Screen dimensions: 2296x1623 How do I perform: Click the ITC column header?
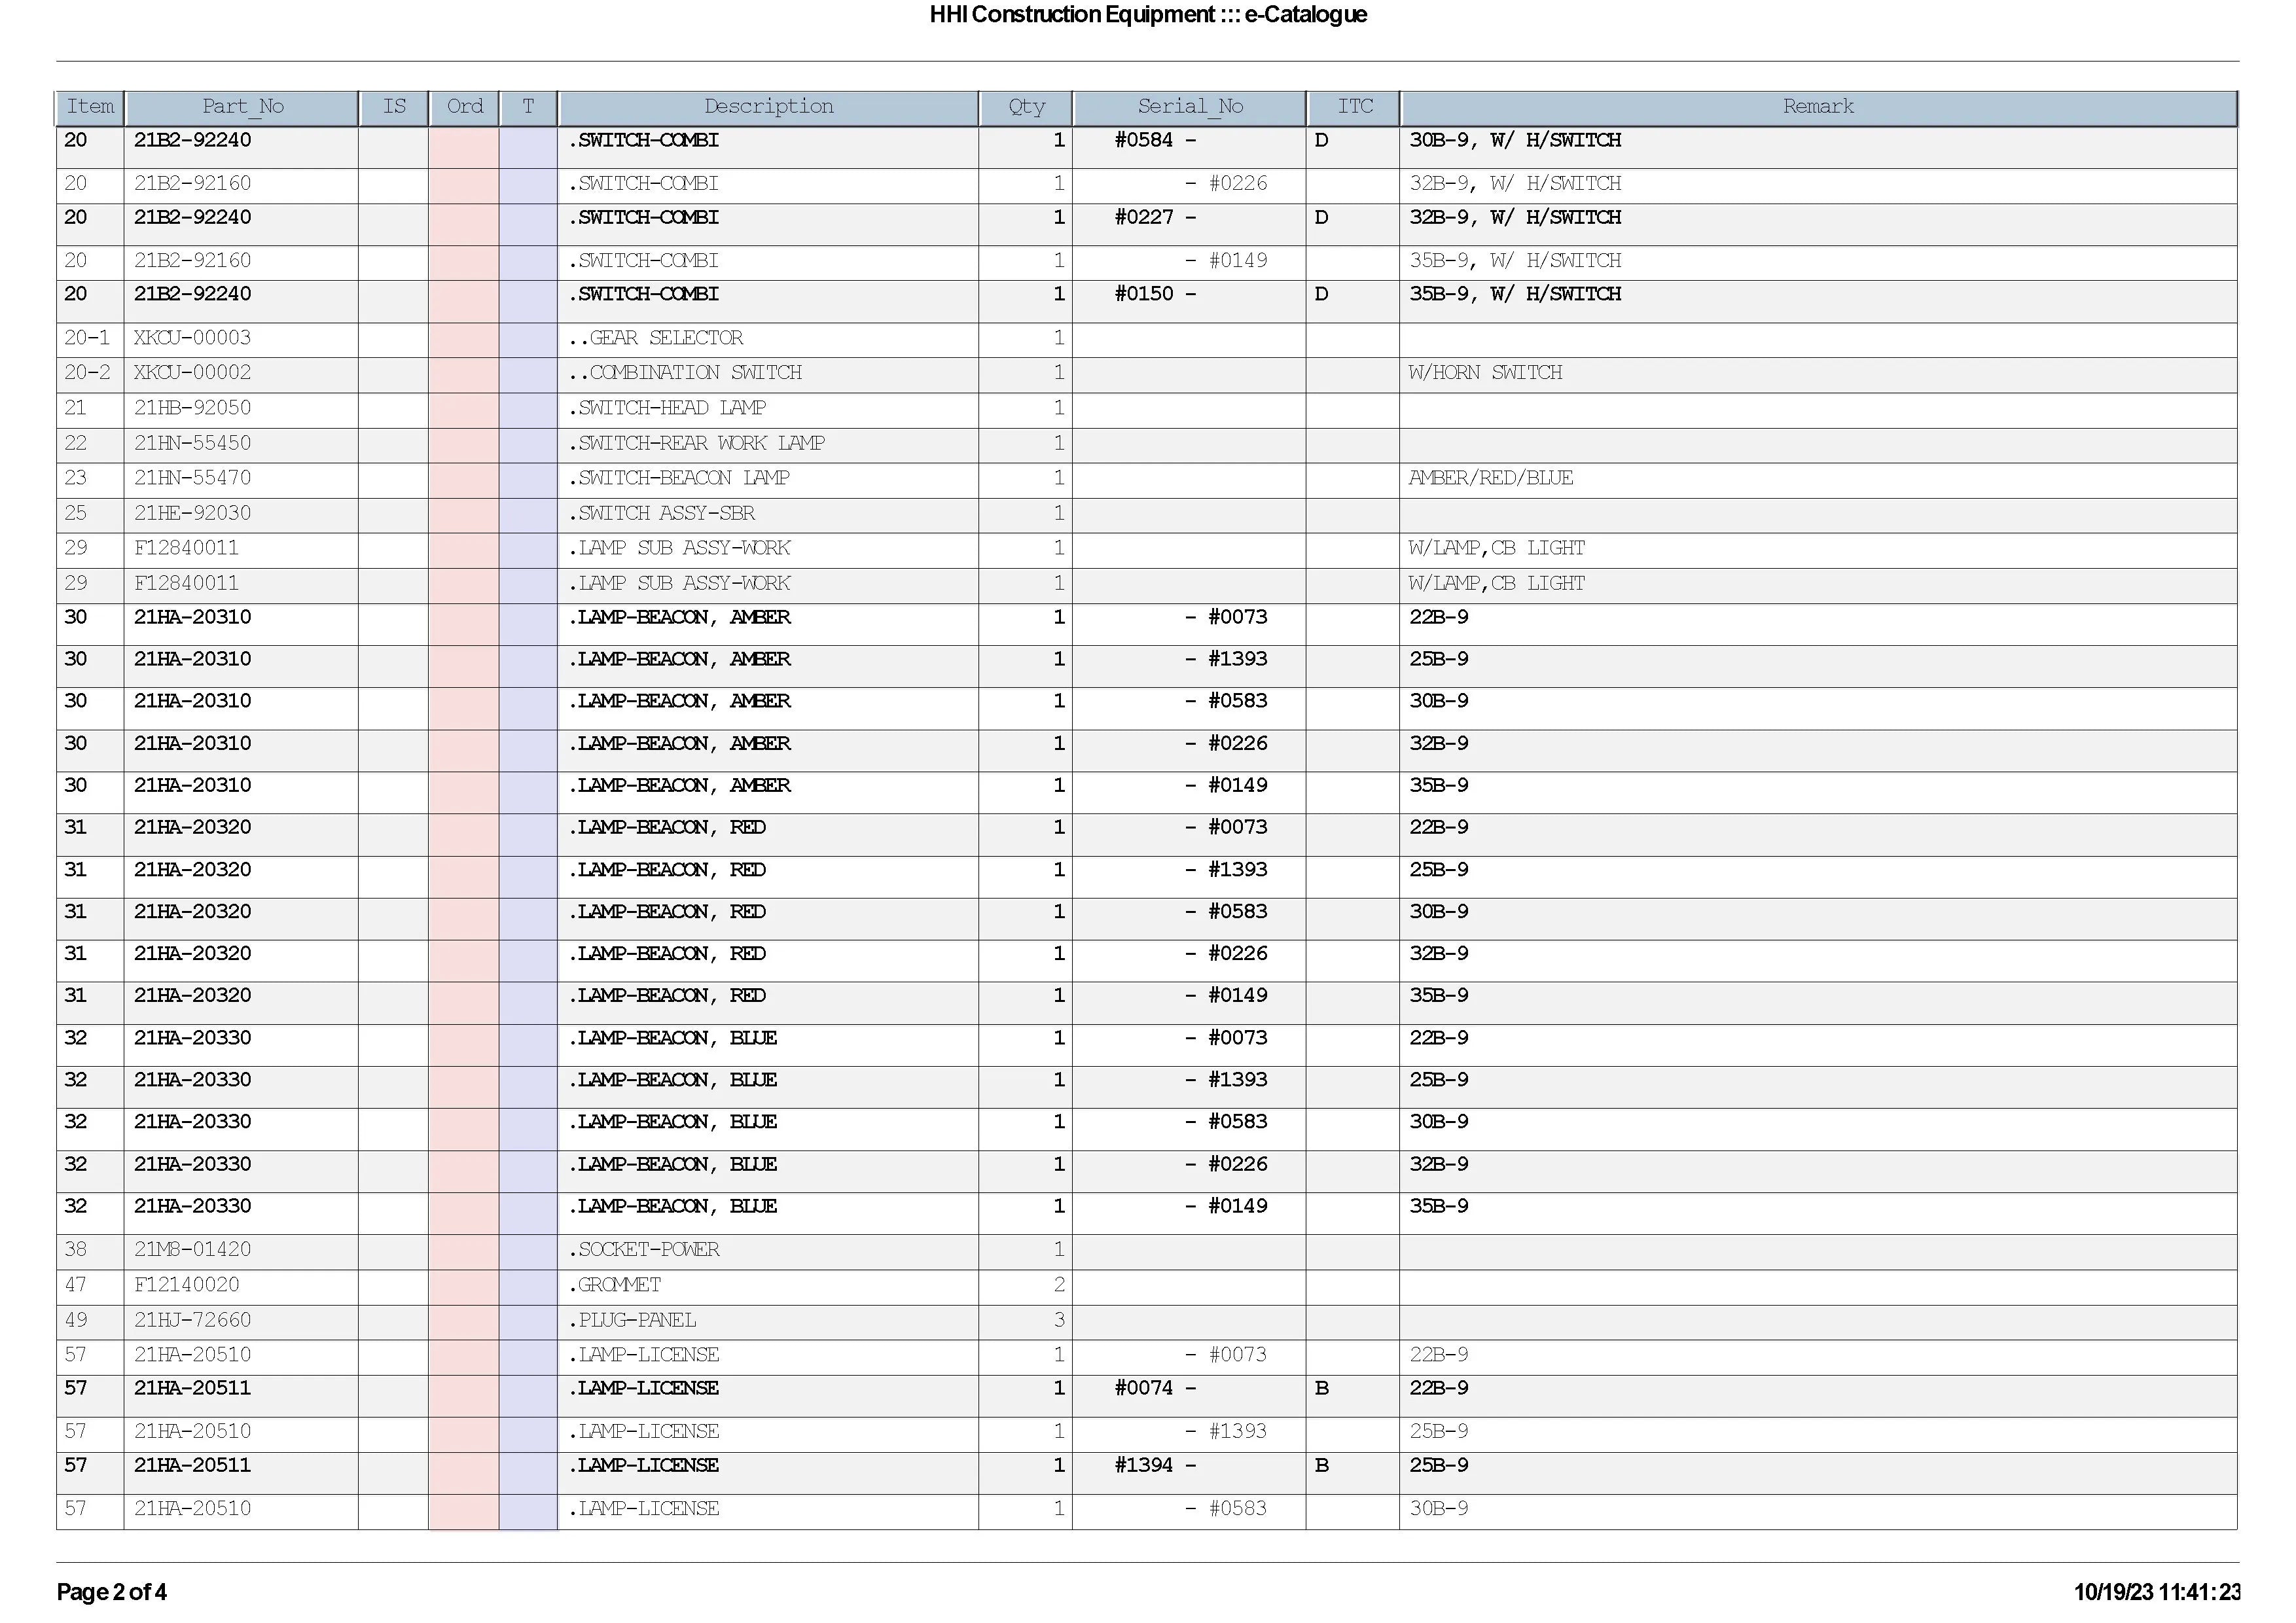(x=1354, y=107)
